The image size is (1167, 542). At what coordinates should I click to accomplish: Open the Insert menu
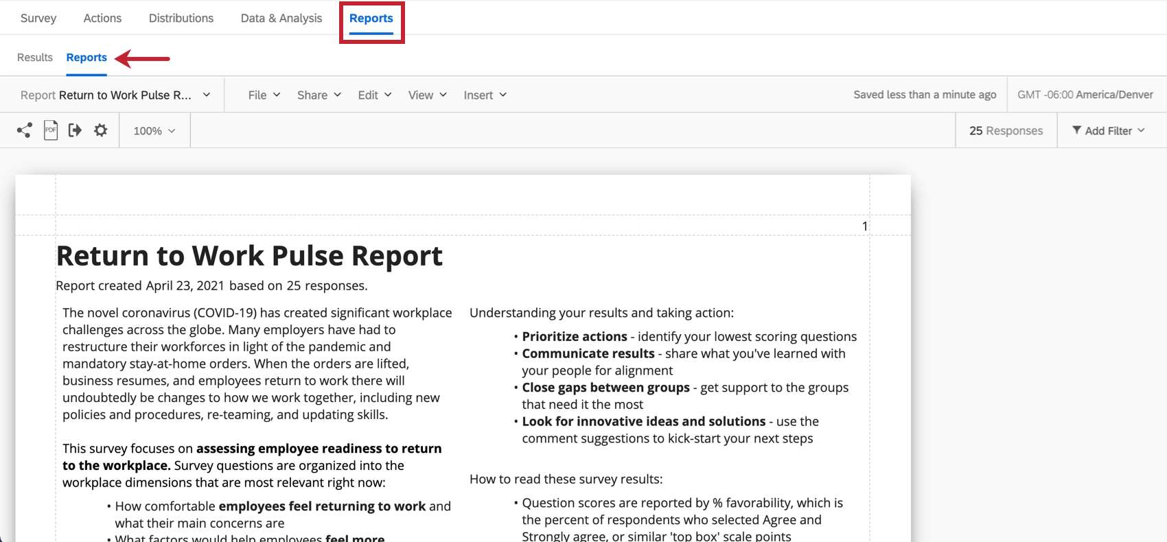(485, 95)
